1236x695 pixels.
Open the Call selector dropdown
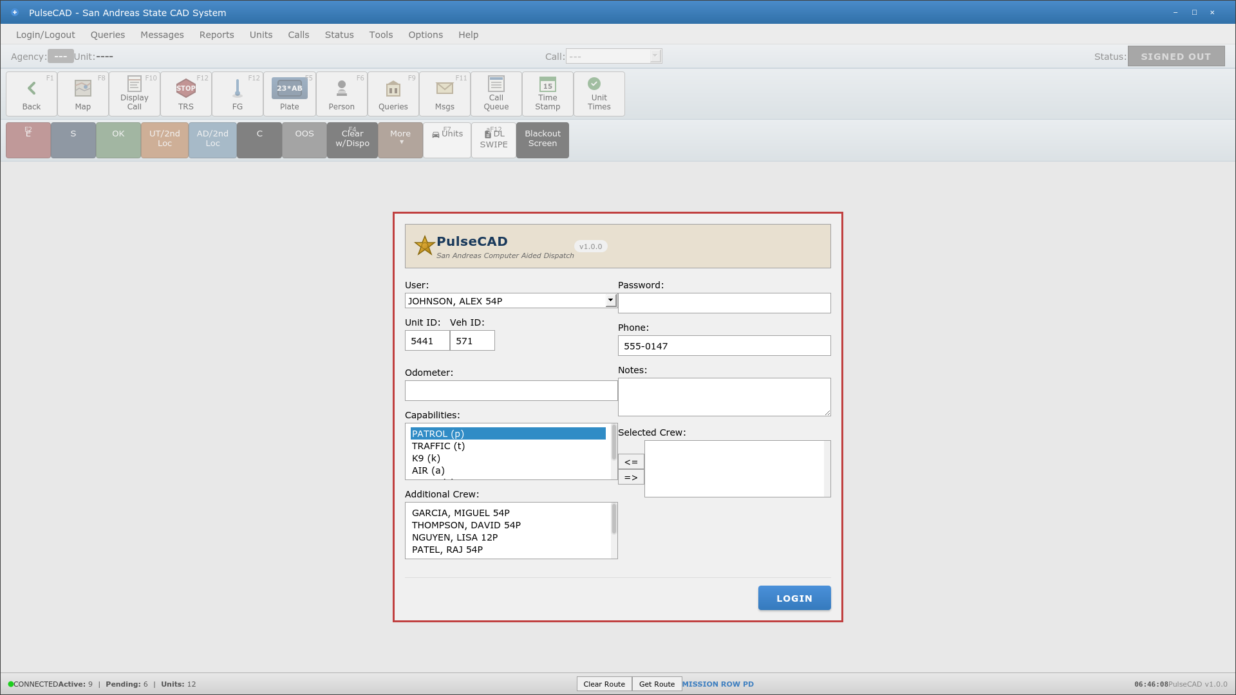click(x=655, y=56)
